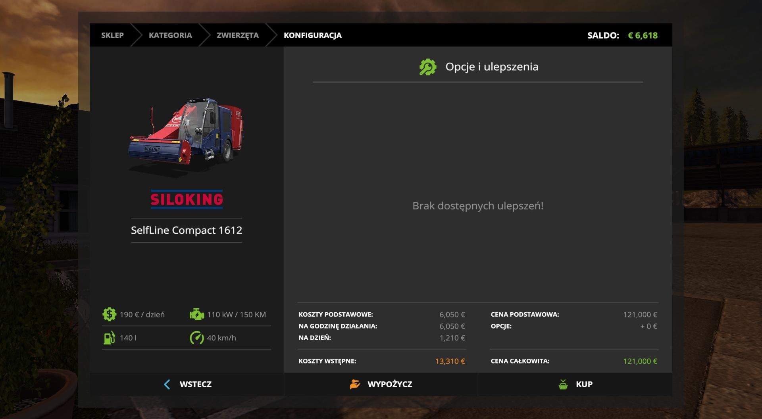Click the Brak dostępnych ulepszeń message

click(x=478, y=206)
